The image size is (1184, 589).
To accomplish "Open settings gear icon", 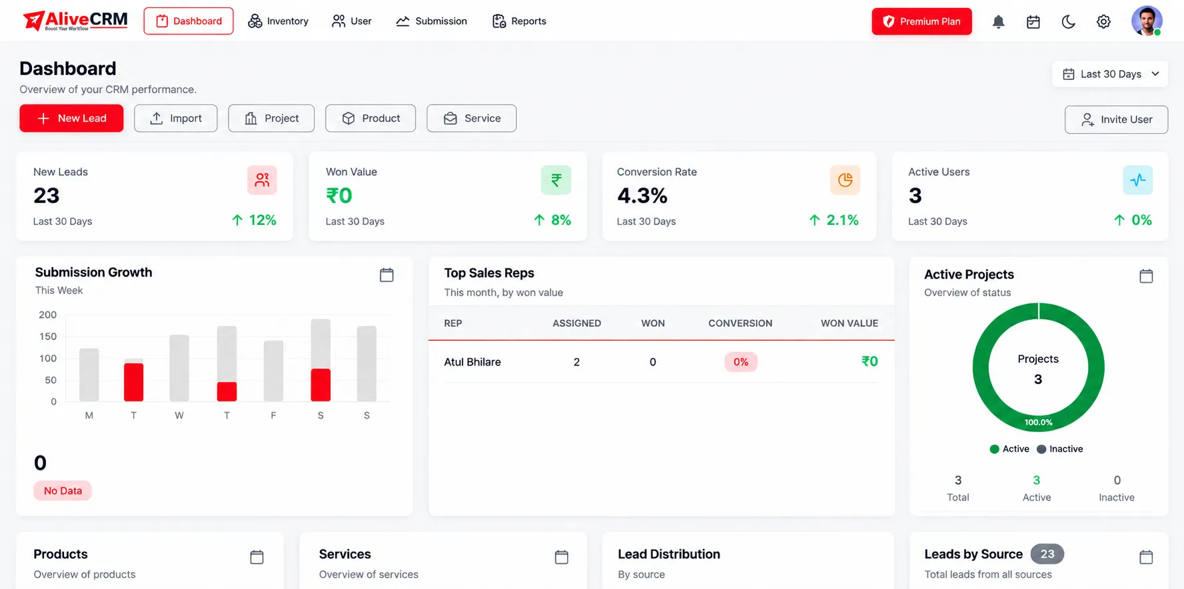I will coord(1103,22).
